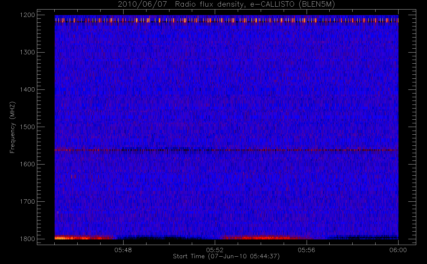
Task: Click the 05:52 time tick label
Action: tap(215, 250)
